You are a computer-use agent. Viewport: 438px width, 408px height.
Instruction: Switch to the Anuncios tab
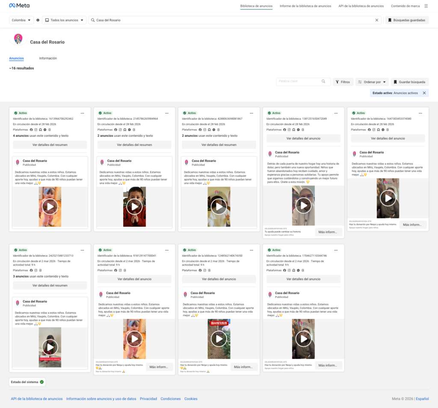[x=17, y=58]
